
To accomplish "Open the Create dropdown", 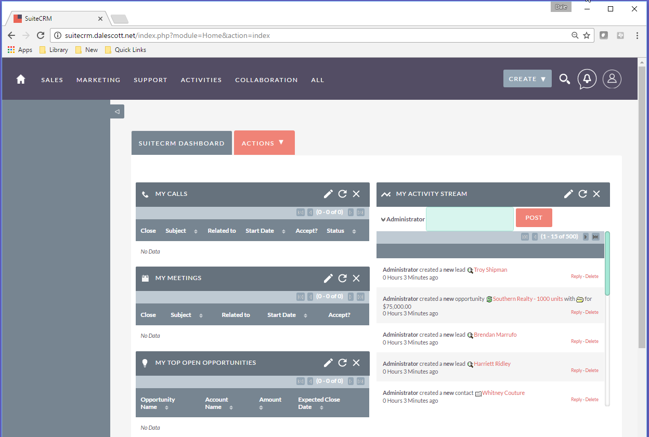I will point(527,79).
